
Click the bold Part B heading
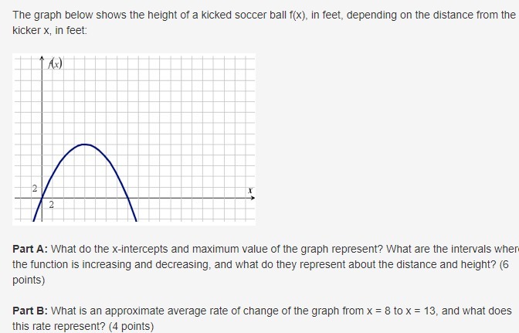coord(30,311)
